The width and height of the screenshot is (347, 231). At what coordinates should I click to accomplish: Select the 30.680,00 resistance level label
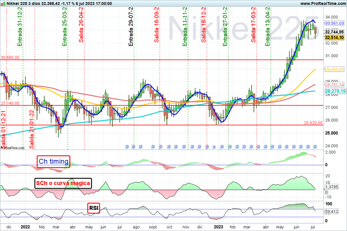tap(10, 57)
